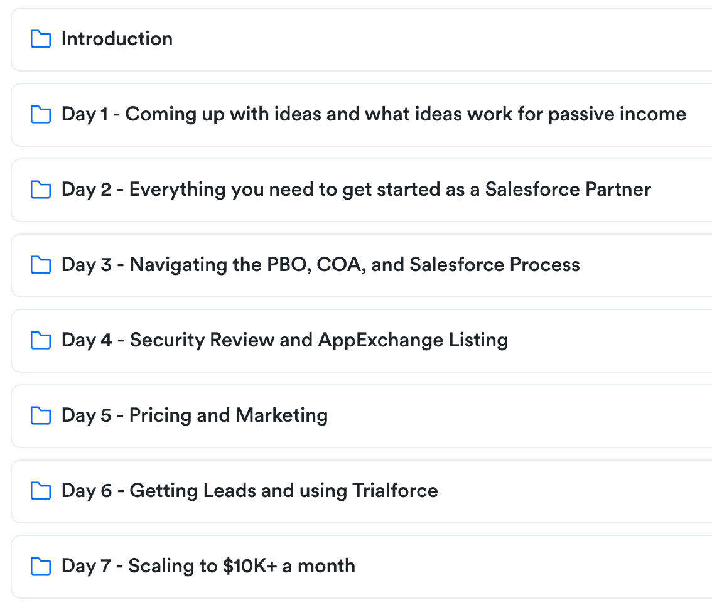Viewport: 712px width, 605px height.
Task: Click the Day 7 folder icon
Action: [x=41, y=567]
